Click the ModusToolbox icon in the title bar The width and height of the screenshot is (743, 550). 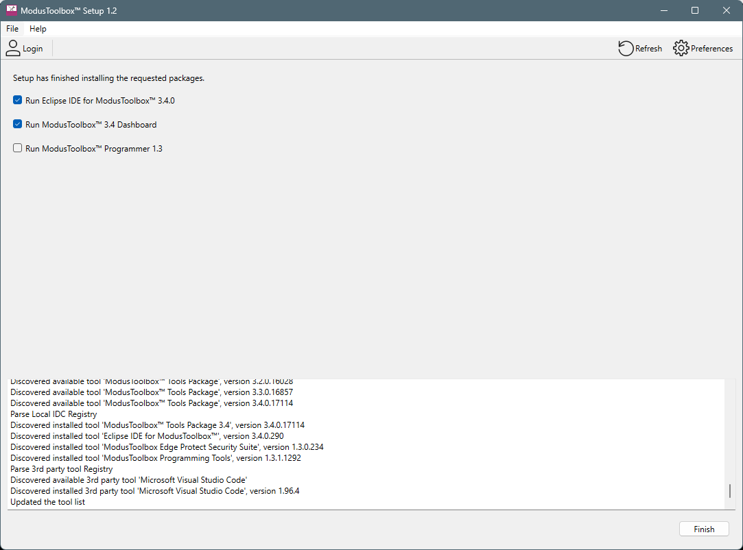point(12,10)
